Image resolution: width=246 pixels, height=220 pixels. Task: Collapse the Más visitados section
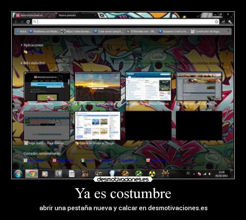pos(33,63)
